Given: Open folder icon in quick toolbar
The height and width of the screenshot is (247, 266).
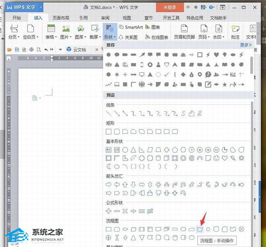Looking at the screenshot, I should [9, 50].
